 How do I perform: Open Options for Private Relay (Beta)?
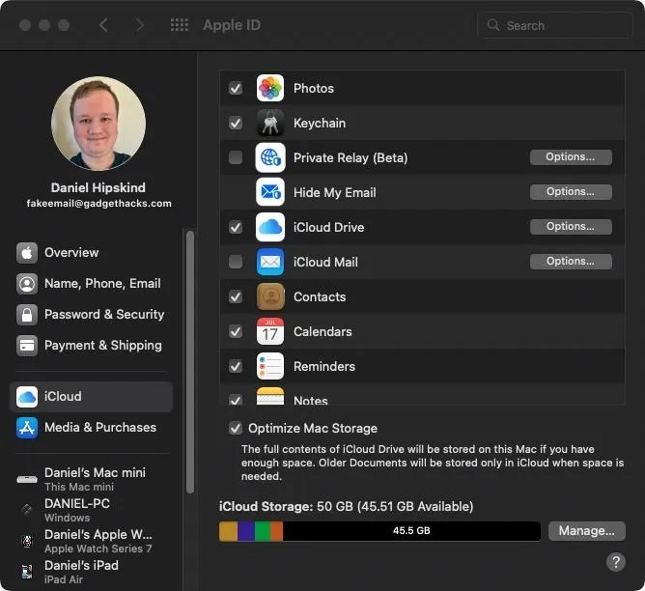tap(571, 157)
